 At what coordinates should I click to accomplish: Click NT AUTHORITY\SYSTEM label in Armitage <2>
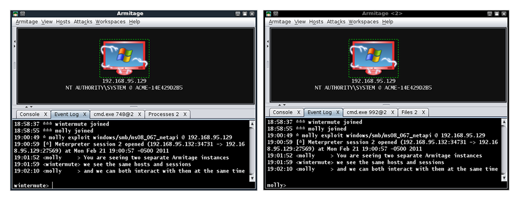pos(374,88)
